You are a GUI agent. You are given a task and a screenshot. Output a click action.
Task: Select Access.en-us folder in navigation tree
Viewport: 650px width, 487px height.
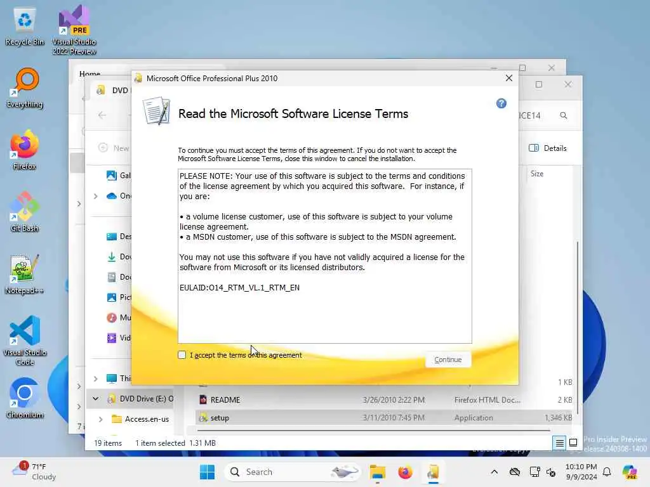pos(141,419)
